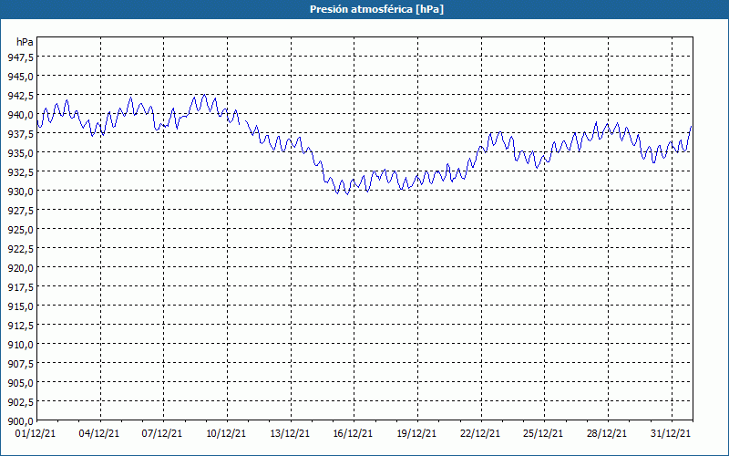Screen dimensions: 729x456
Task: Click the 930,0 y-axis value
Action: coord(20,192)
